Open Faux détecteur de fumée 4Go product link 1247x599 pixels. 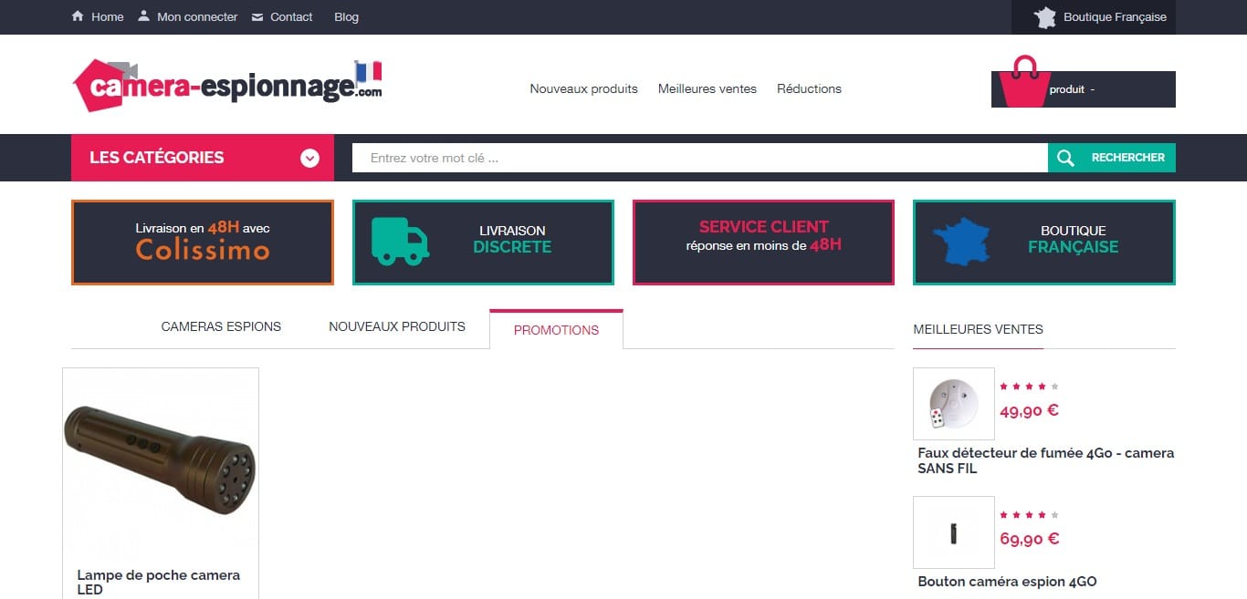1046,460
